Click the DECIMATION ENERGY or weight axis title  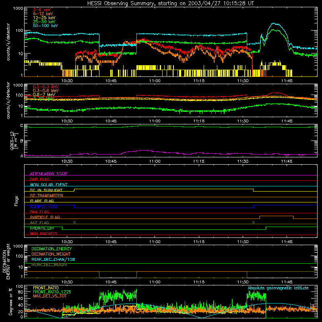(x=6, y=261)
